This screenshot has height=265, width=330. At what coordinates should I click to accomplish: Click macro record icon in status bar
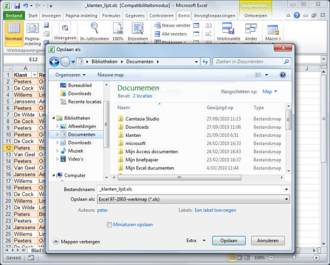coord(31,258)
